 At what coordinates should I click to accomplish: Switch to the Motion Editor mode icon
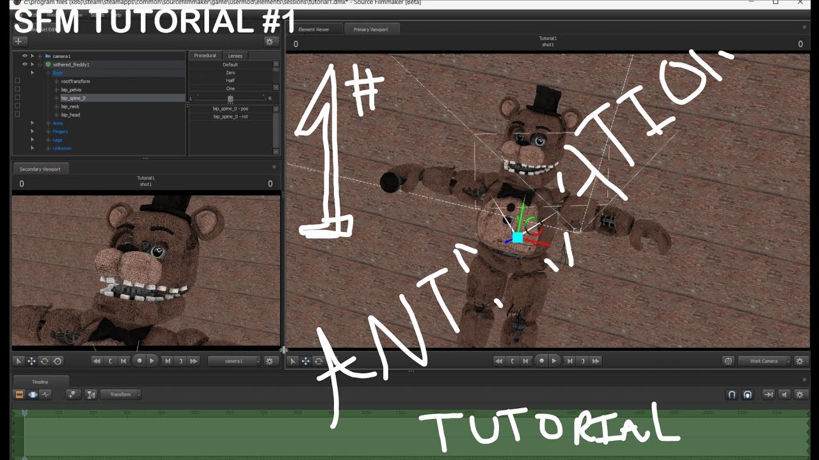pos(33,395)
